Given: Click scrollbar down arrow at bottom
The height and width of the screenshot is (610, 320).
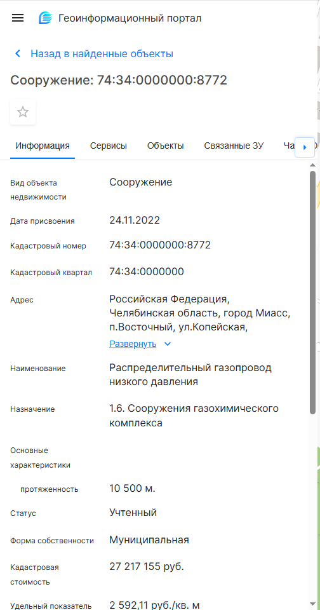Looking at the screenshot, I should (312, 604).
